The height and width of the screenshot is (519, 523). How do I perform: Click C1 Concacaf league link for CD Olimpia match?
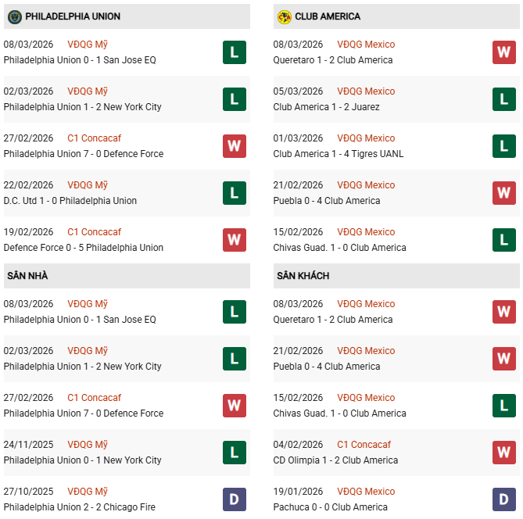364,445
